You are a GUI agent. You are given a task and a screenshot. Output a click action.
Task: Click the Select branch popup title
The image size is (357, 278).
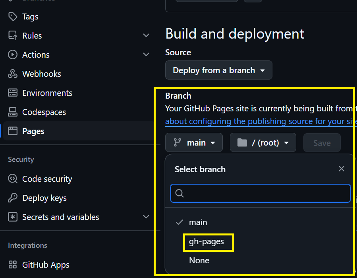[200, 169]
